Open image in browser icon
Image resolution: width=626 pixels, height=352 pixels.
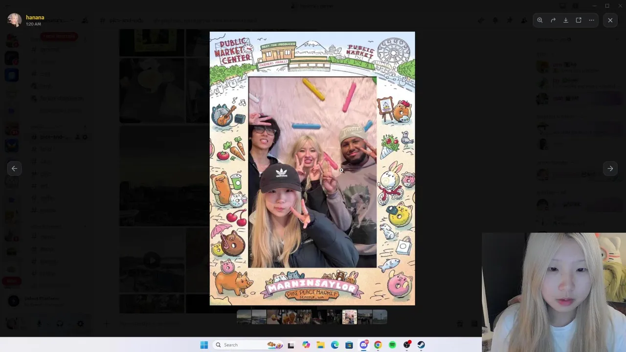coord(579,20)
